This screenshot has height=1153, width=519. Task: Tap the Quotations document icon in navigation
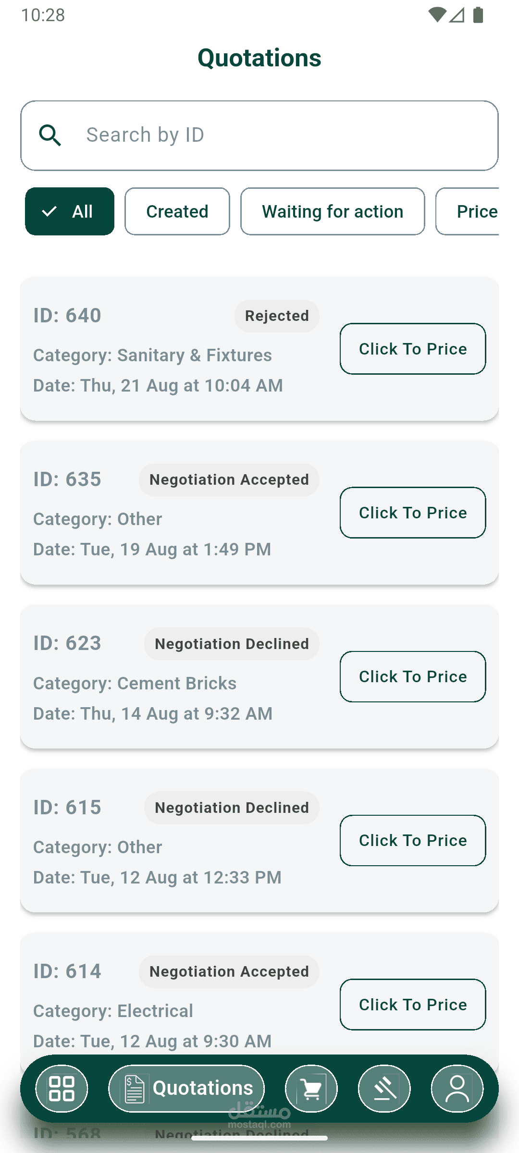coord(135,1089)
